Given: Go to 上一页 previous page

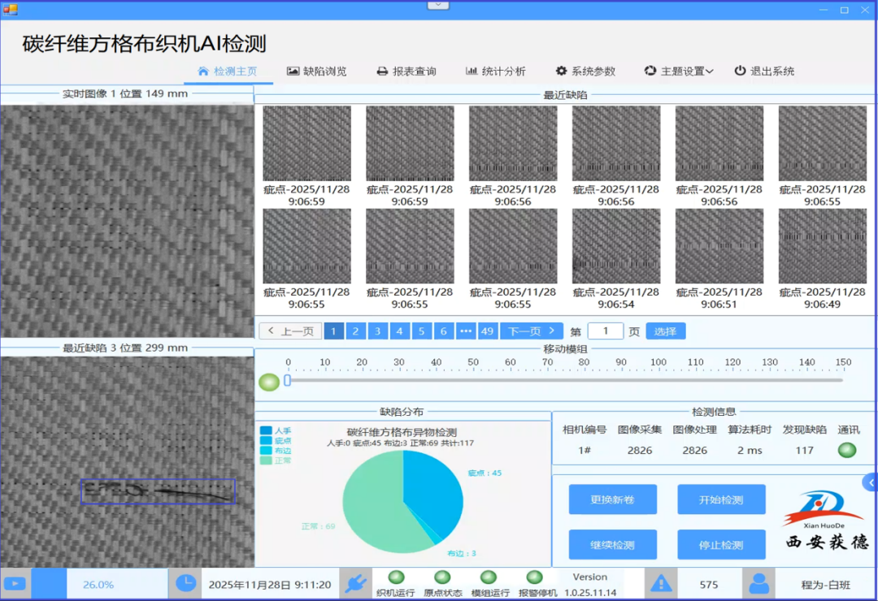Looking at the screenshot, I should pos(290,331).
